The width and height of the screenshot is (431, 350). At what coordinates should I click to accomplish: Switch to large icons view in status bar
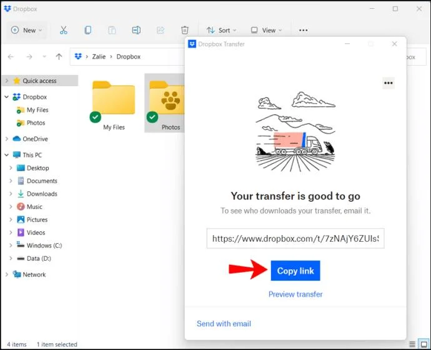(424, 344)
